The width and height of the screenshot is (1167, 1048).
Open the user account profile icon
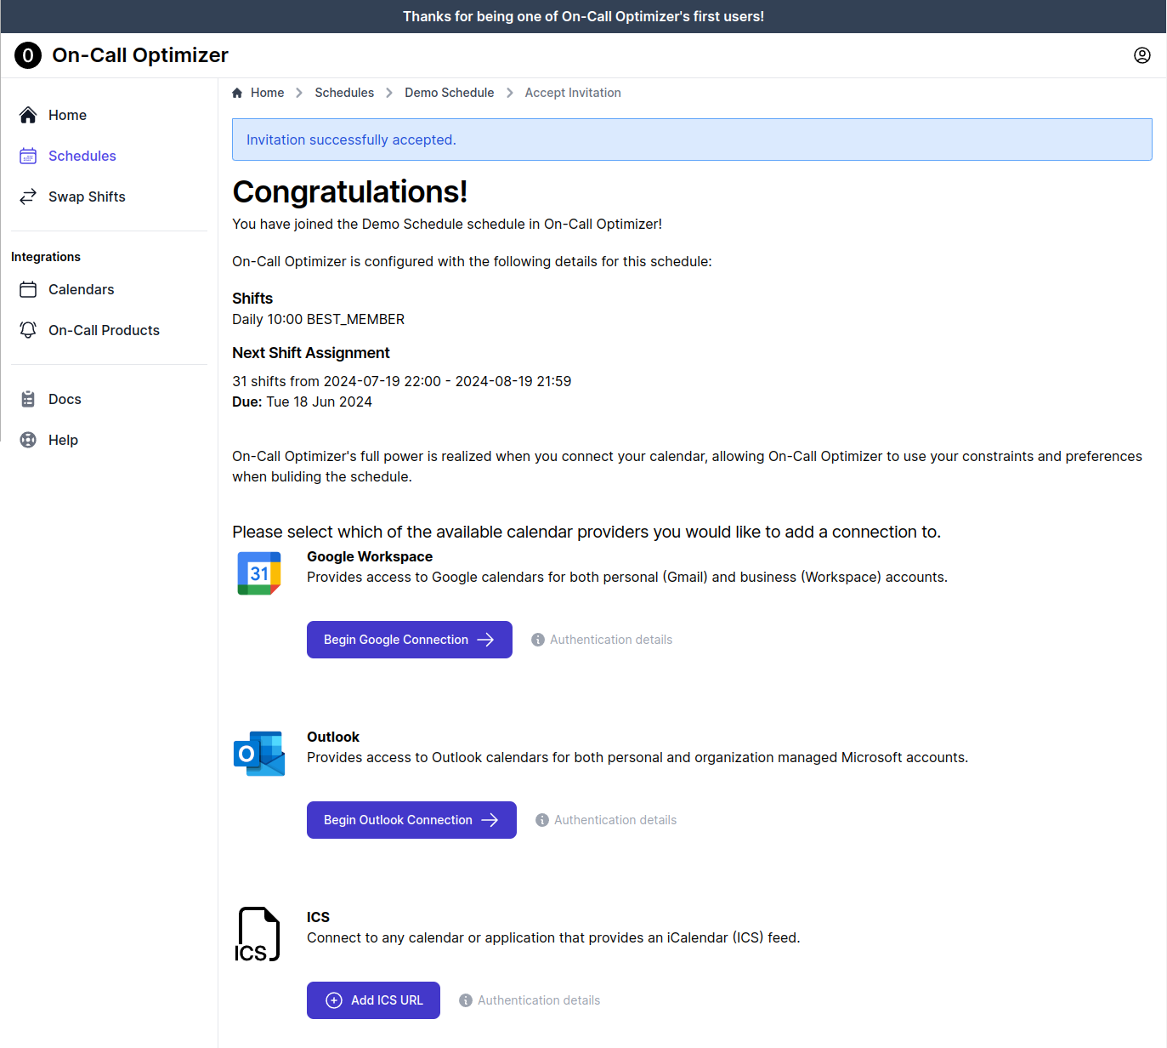pyautogui.click(x=1142, y=55)
